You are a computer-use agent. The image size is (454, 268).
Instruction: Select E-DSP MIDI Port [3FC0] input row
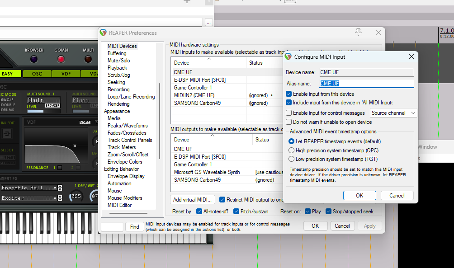pyautogui.click(x=227, y=80)
